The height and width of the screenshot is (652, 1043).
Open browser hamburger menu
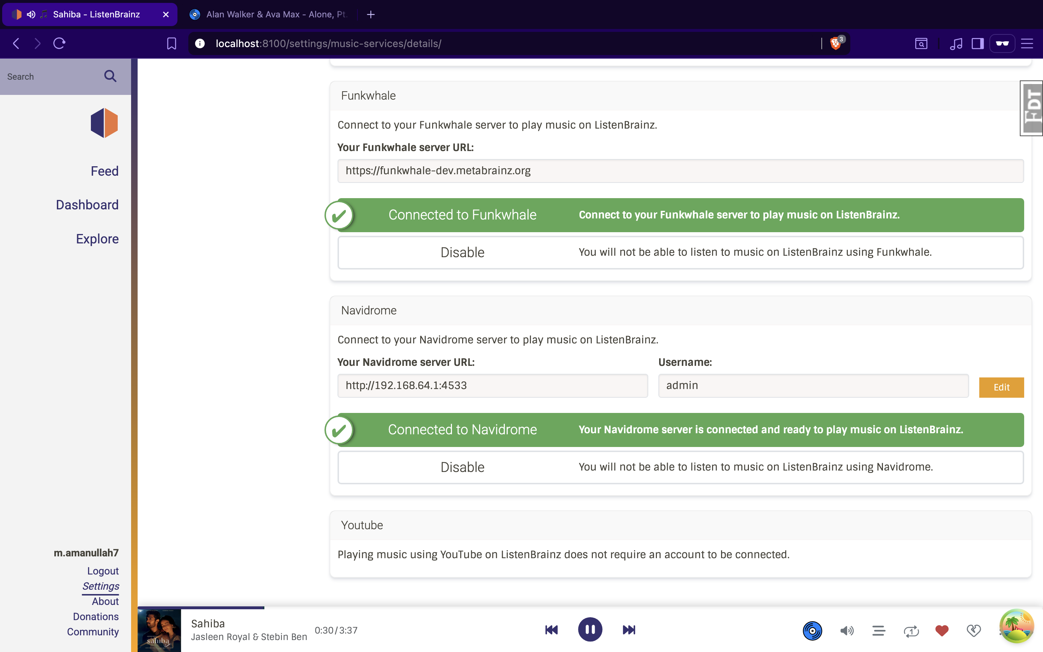(x=1027, y=43)
